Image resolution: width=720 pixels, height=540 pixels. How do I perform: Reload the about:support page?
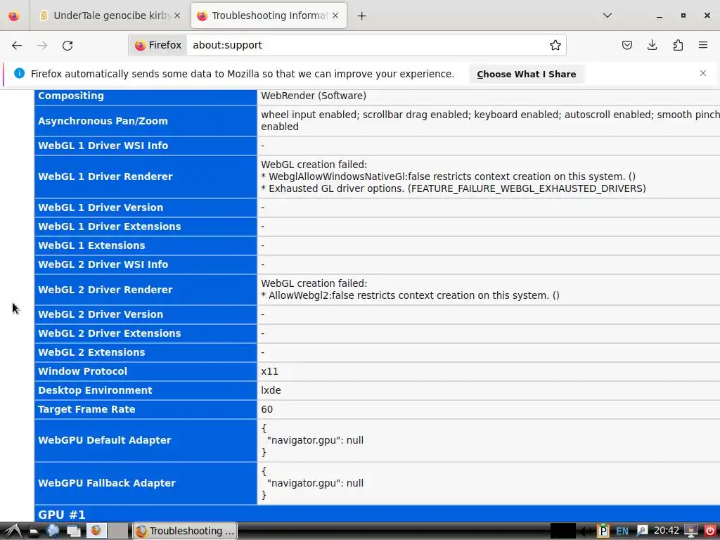pyautogui.click(x=67, y=45)
